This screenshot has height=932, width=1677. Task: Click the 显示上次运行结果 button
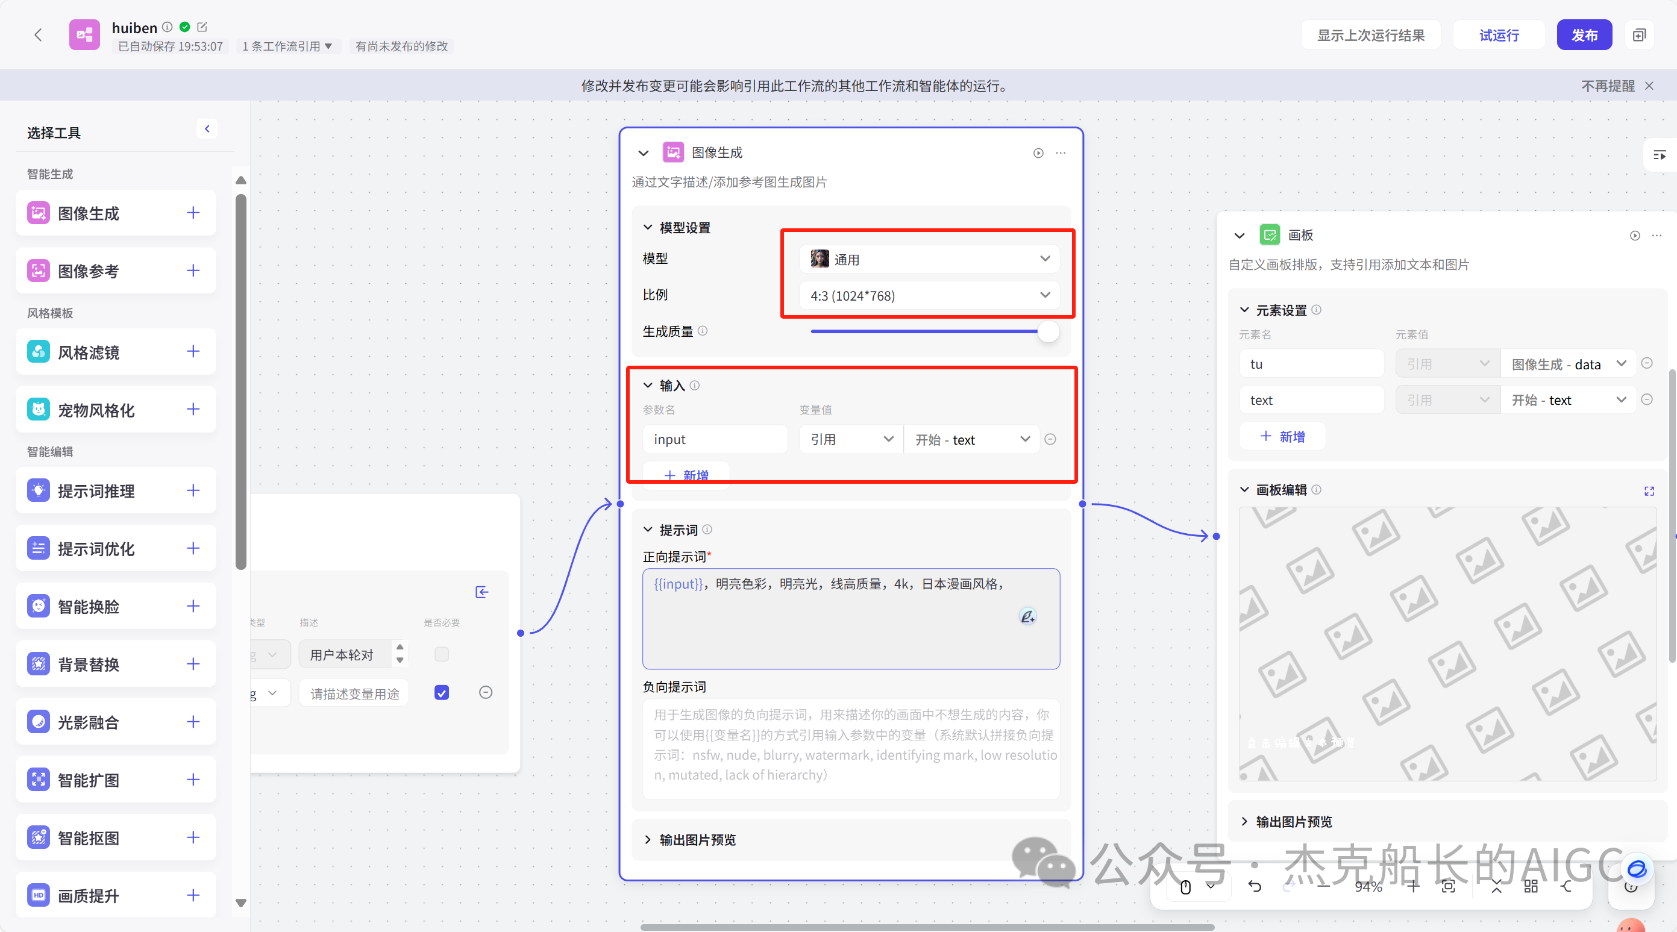(1371, 34)
